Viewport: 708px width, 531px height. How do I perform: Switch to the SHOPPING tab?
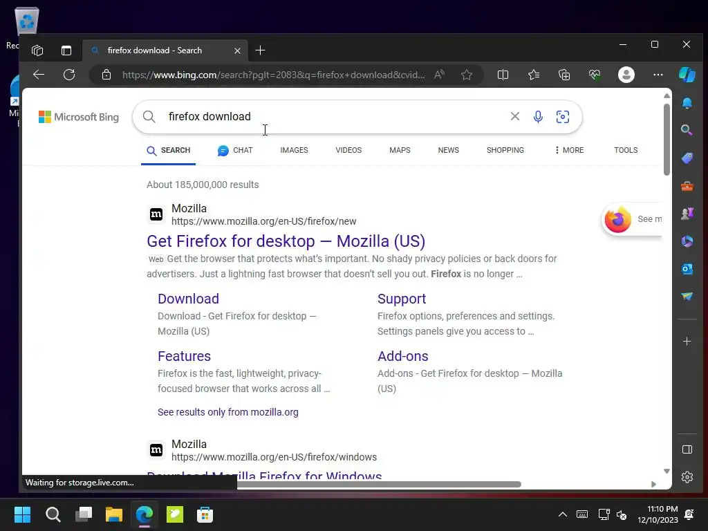pyautogui.click(x=505, y=150)
